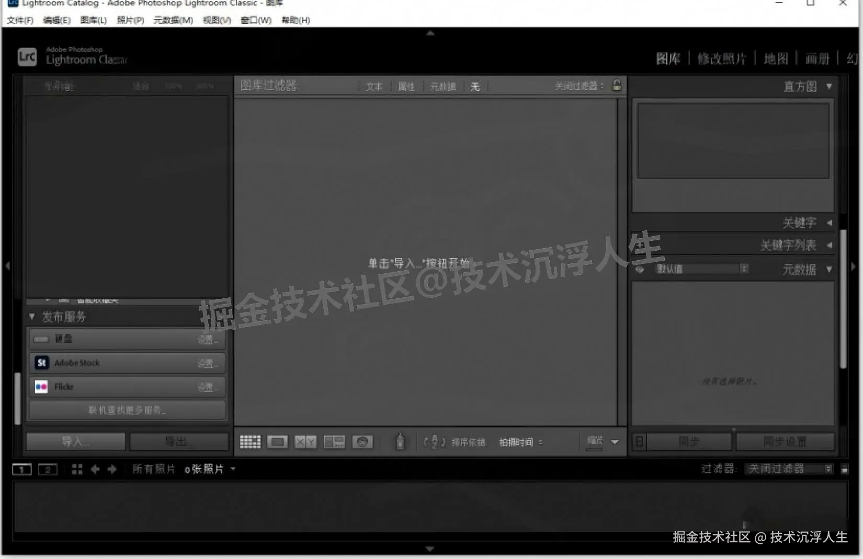Open the 默认值 metadata preset dropdown
The width and height of the screenshot is (863, 559).
click(745, 269)
